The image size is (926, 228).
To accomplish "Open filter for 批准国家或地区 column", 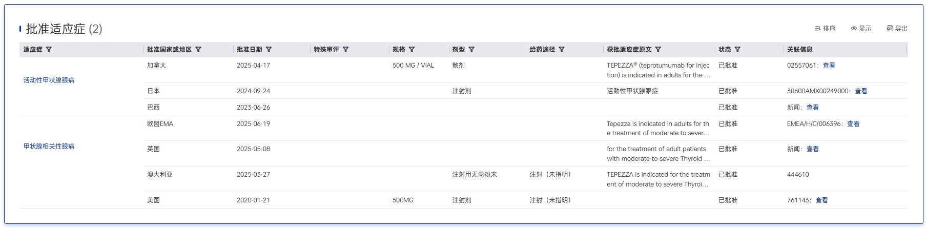I will click(198, 50).
